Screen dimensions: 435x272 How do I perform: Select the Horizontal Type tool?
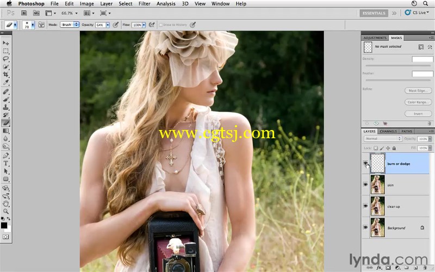pyautogui.click(x=6, y=163)
